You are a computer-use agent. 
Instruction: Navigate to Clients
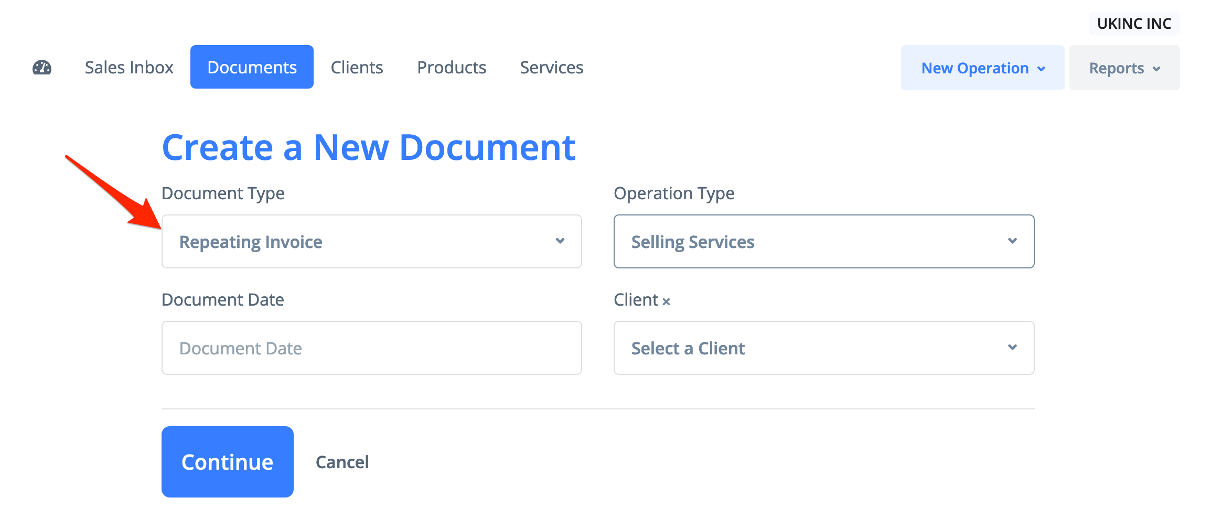pos(357,68)
